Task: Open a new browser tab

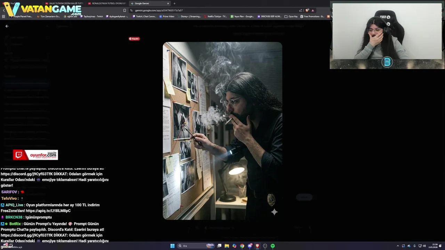Action: 175,3
